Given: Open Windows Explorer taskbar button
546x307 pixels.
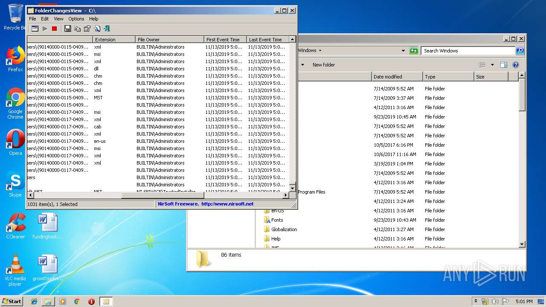Looking at the screenshot, I should (48, 301).
